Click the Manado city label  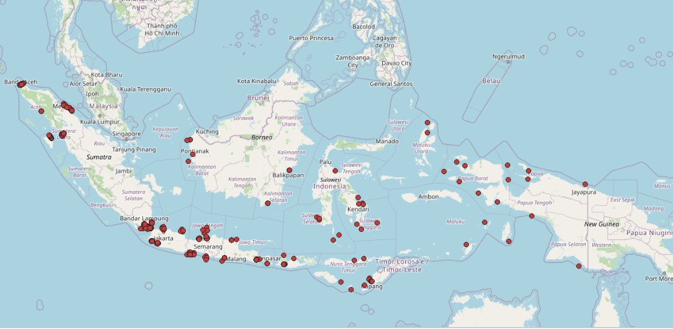[x=387, y=141]
